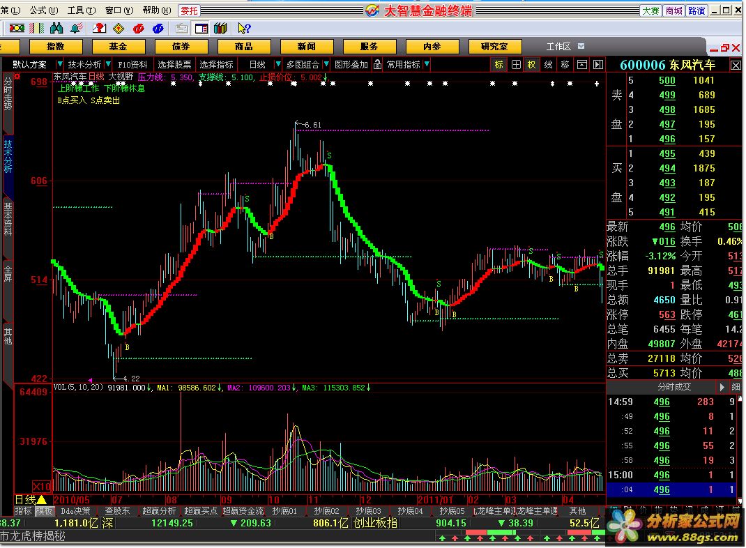Open the 债券 section
746x548 pixels.
181,46
